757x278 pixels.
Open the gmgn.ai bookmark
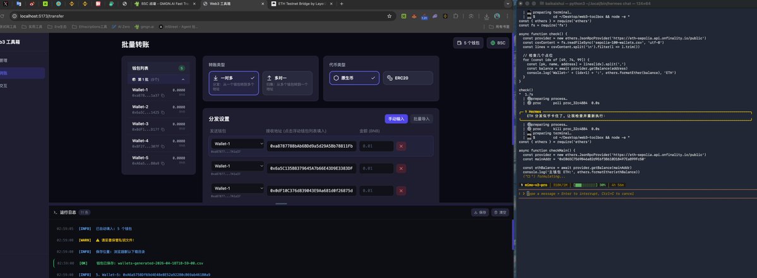point(144,27)
